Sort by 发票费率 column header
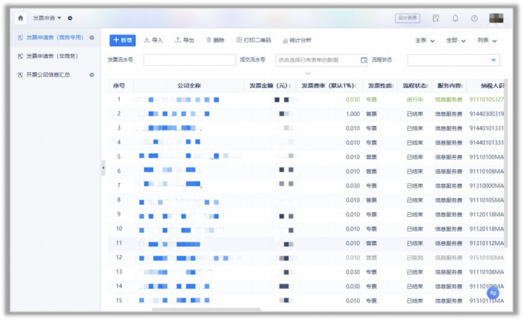523x320 pixels. click(329, 86)
